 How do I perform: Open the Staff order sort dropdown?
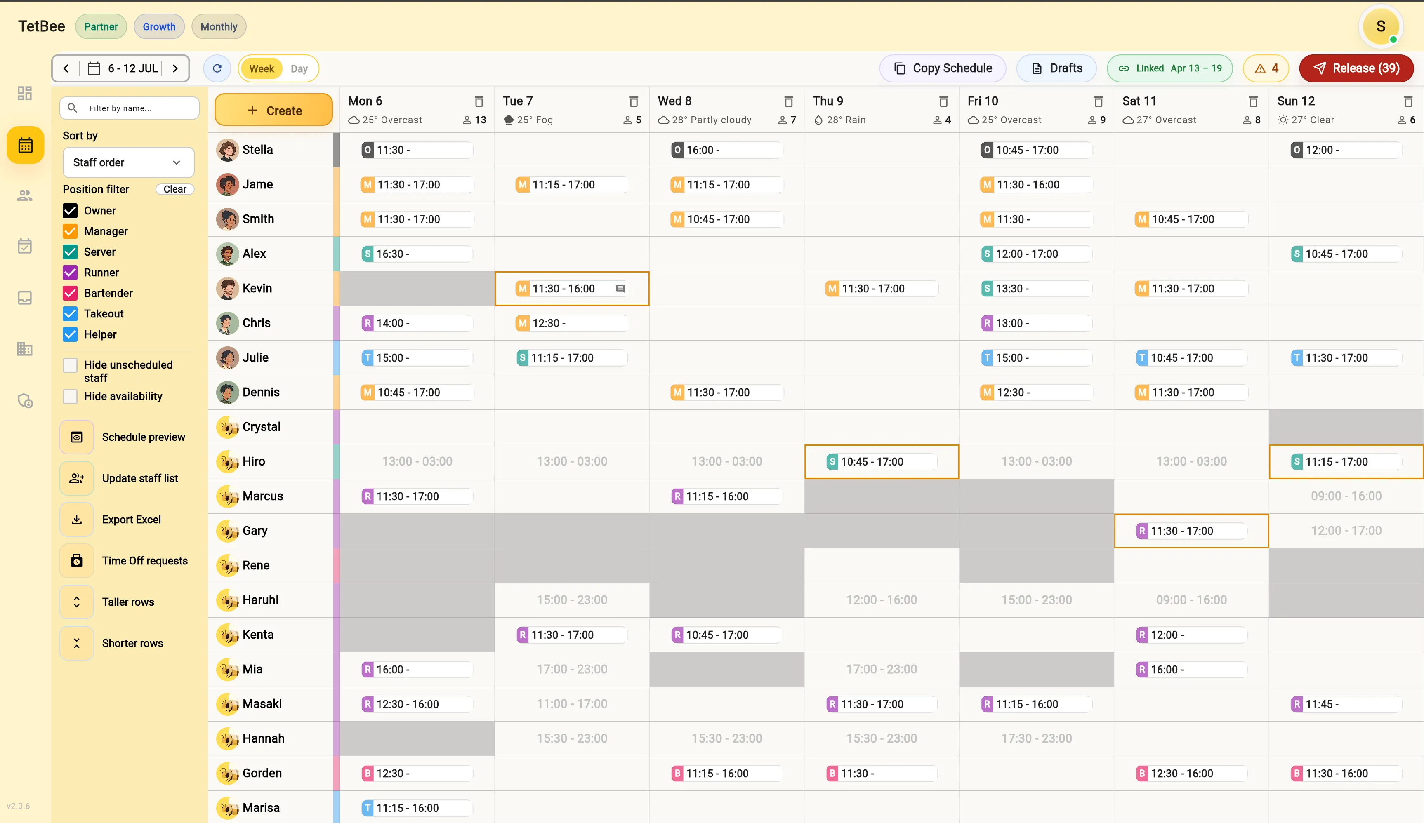point(128,163)
